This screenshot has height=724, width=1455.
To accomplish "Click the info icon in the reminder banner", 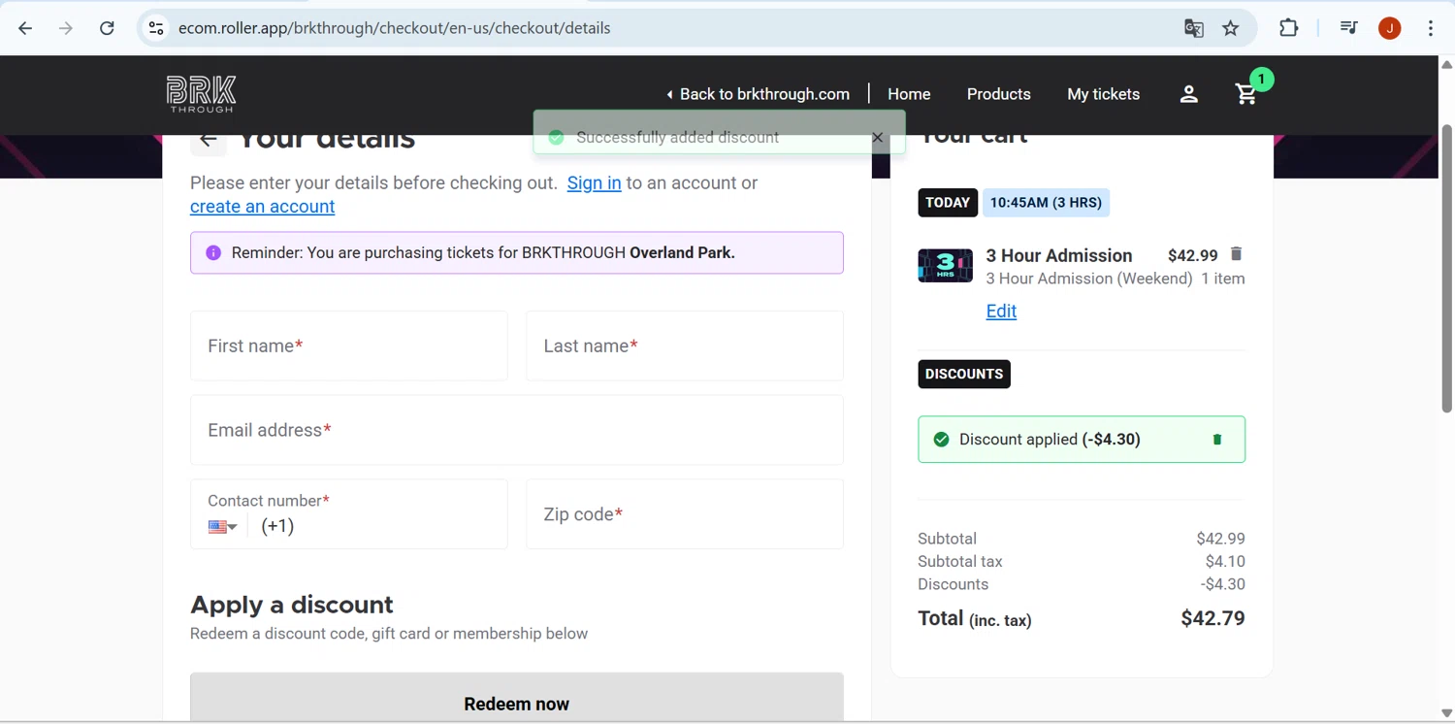I will tap(213, 253).
